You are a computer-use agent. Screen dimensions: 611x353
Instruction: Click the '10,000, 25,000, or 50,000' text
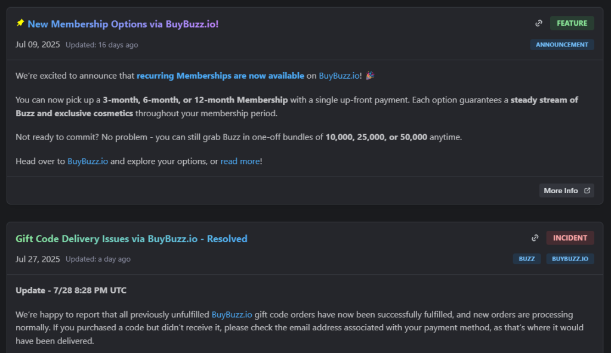tap(377, 137)
